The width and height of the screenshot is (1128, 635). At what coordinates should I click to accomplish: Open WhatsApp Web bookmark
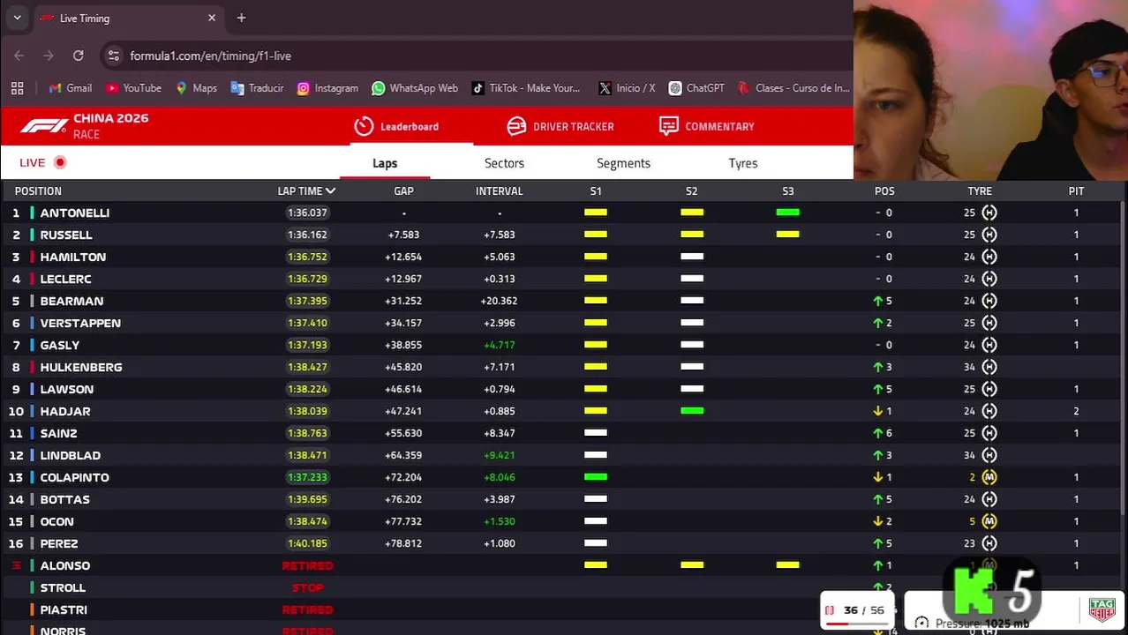click(415, 88)
